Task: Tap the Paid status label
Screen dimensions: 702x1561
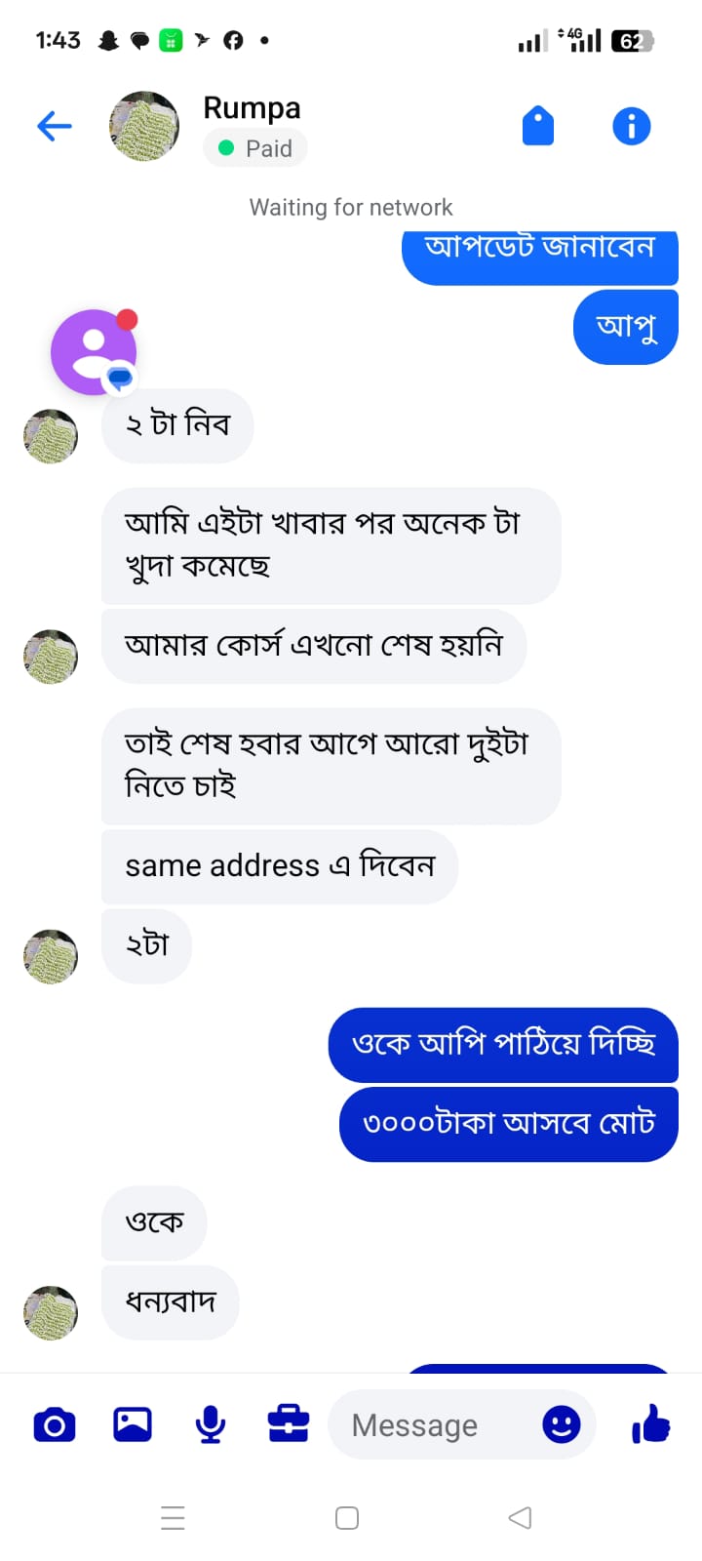Action: pos(255,148)
